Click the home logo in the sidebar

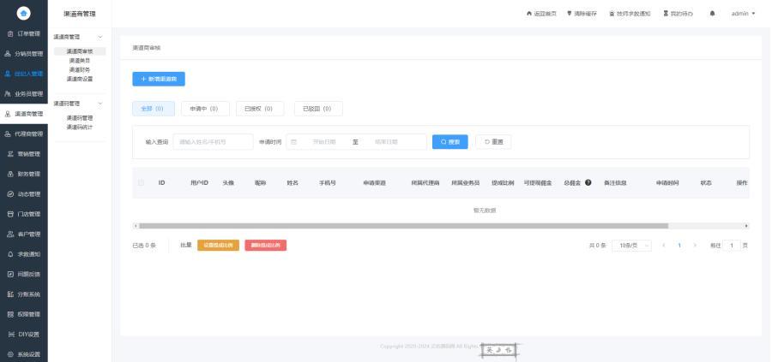pyautogui.click(x=24, y=13)
